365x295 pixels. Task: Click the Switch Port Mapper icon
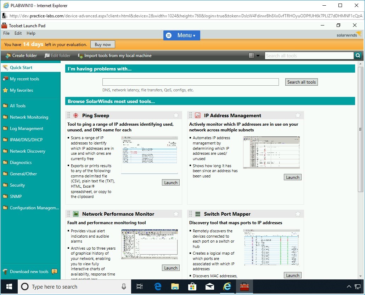(197, 214)
